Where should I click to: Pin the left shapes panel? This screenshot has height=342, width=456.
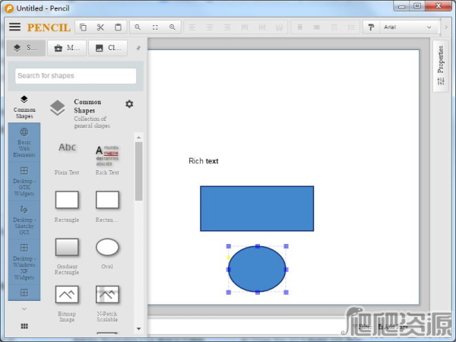[x=138, y=48]
